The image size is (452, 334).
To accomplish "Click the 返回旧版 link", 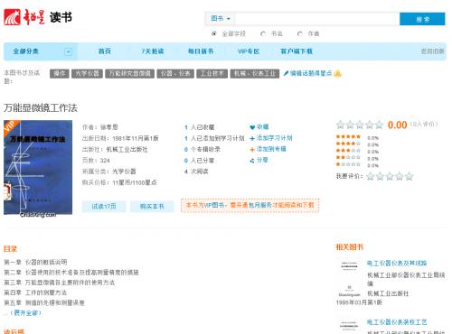I will pos(432,51).
